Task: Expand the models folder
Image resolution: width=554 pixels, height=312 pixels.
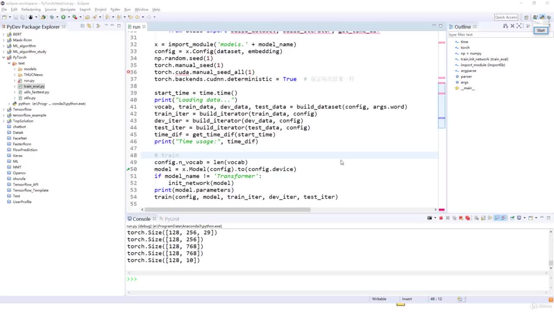Action: coord(14,69)
